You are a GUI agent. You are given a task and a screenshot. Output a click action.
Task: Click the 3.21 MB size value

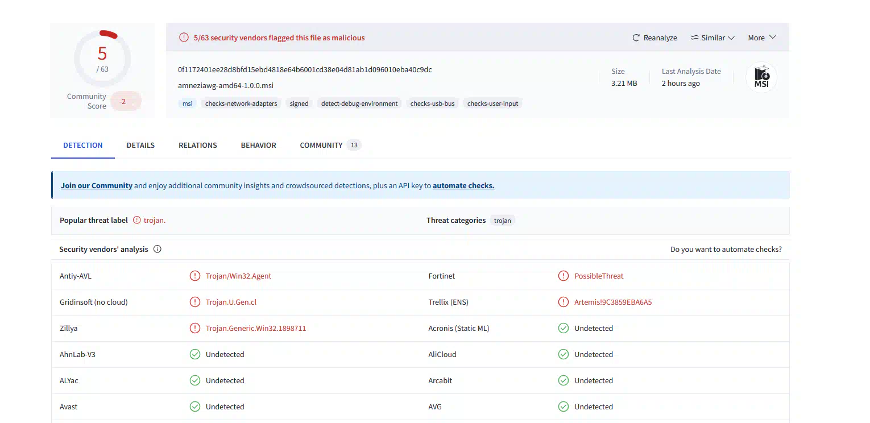click(x=624, y=83)
